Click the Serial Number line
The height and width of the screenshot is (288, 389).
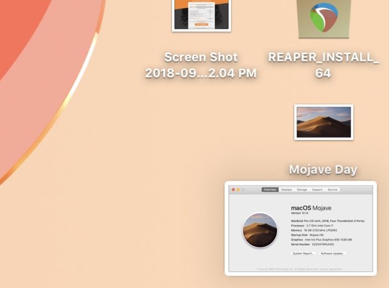click(x=312, y=245)
